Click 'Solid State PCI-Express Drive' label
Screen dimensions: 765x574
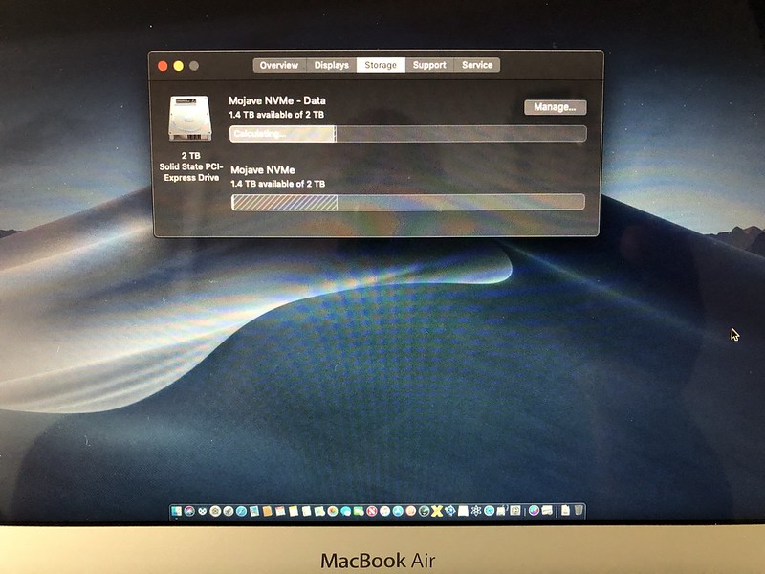[x=190, y=172]
